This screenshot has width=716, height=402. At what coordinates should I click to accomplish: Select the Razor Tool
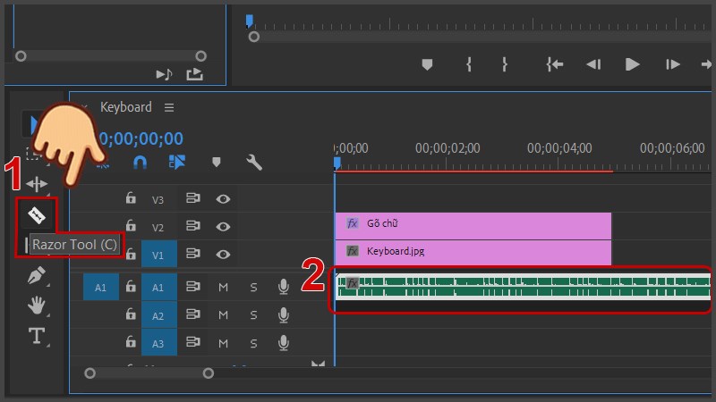point(37,214)
